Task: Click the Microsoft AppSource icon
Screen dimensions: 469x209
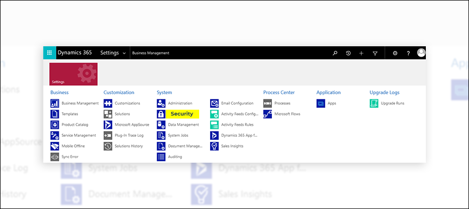Action: 108,125
